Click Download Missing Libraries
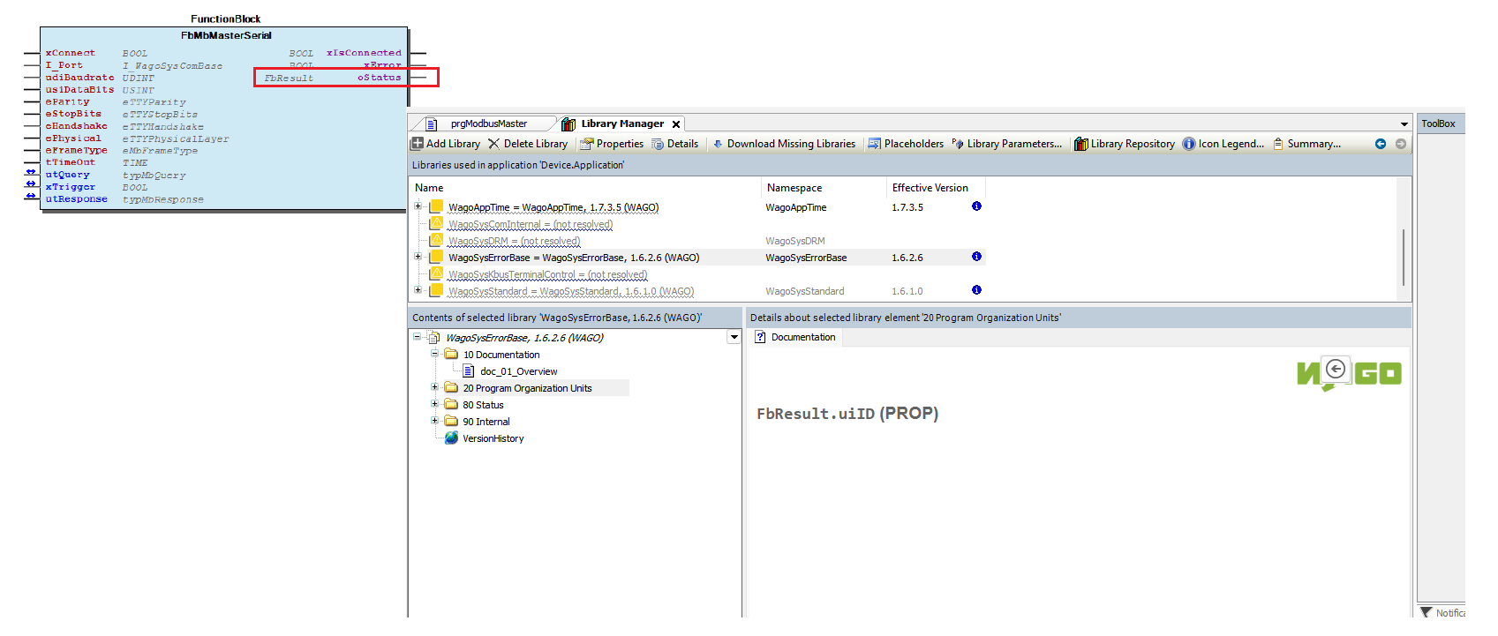 pyautogui.click(x=784, y=144)
